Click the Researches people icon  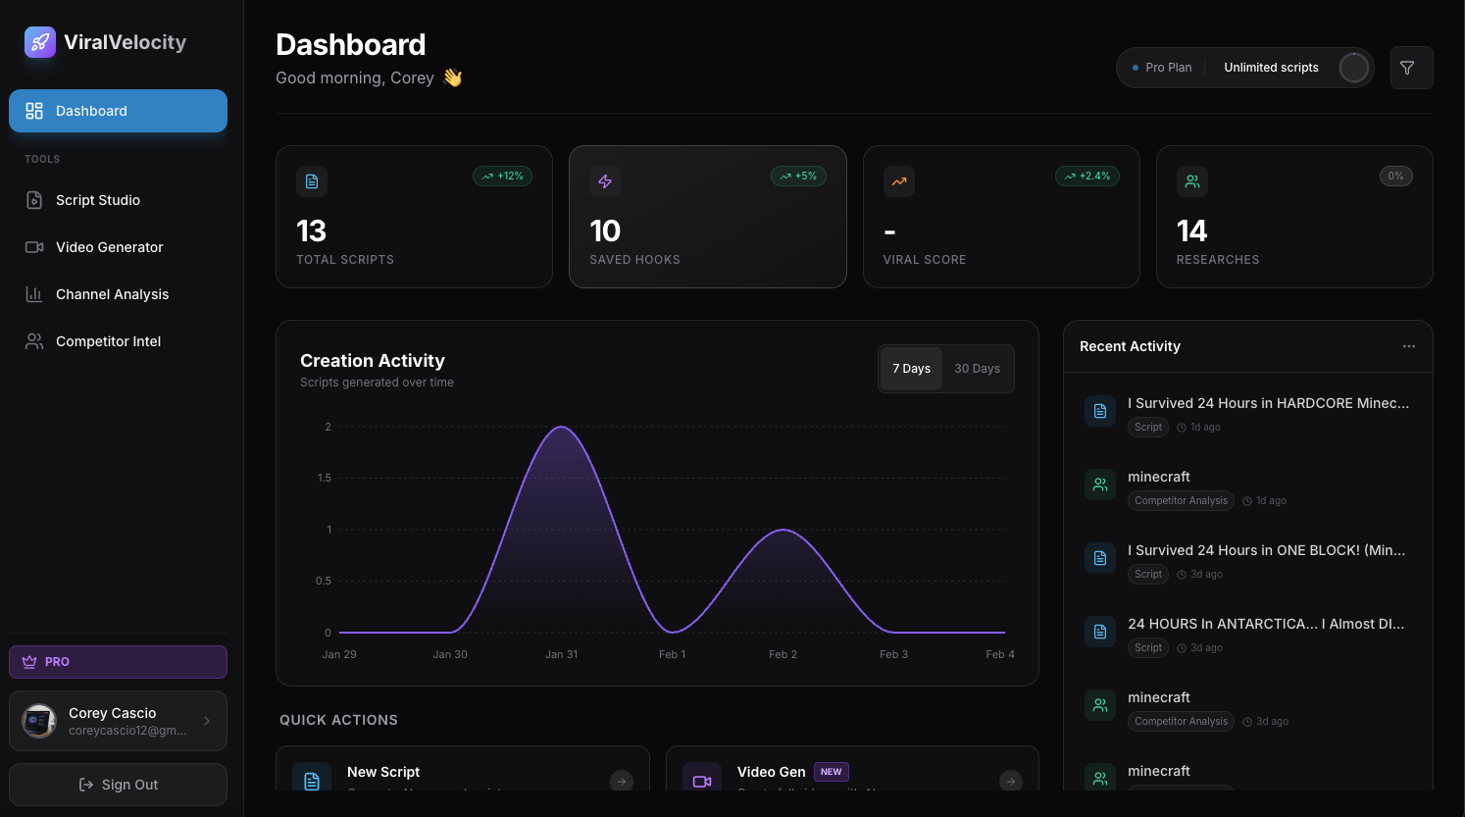1191,181
